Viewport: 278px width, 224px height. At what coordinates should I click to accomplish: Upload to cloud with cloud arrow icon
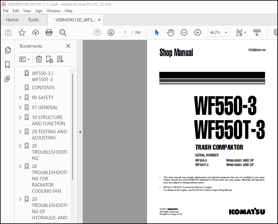(x=35, y=33)
